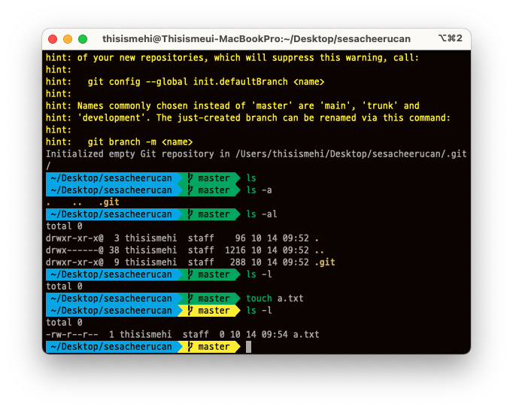The width and height of the screenshot is (513, 410).
Task: Click the green master segment before 'ls -al'
Action: (x=209, y=214)
